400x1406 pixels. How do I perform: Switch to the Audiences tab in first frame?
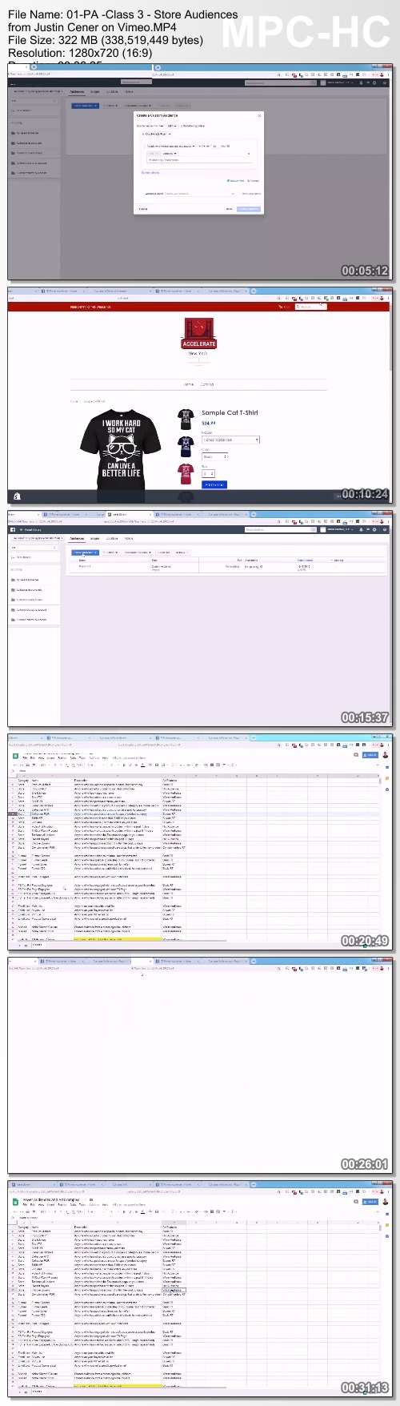[77, 92]
